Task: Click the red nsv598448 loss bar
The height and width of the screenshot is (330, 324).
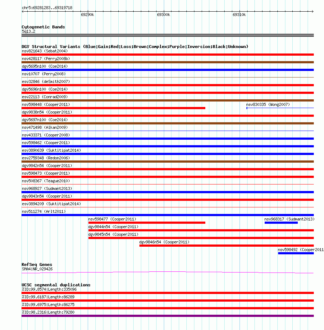Action: (x=113, y=108)
